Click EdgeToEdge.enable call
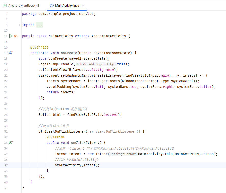Screen dimensions: 226x193 click(x=56, y=64)
